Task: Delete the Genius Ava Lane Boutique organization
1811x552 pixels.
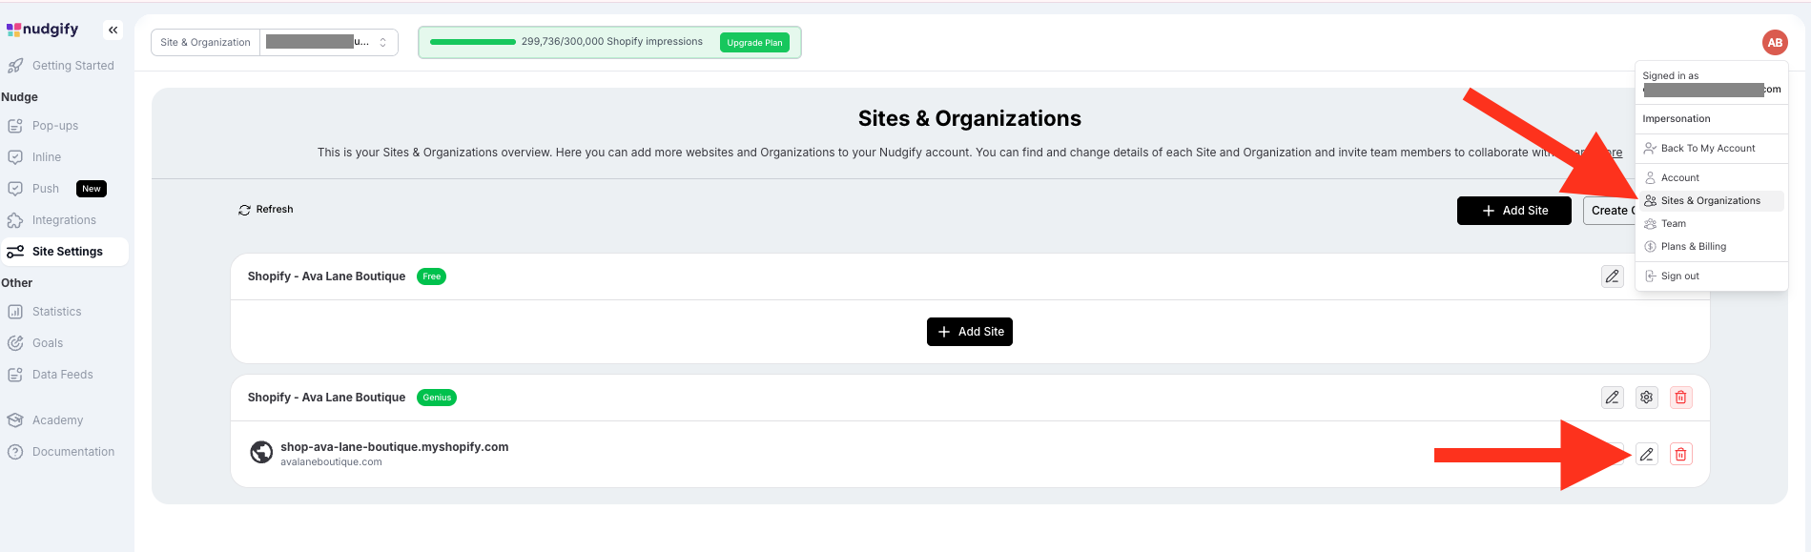Action: point(1681,398)
